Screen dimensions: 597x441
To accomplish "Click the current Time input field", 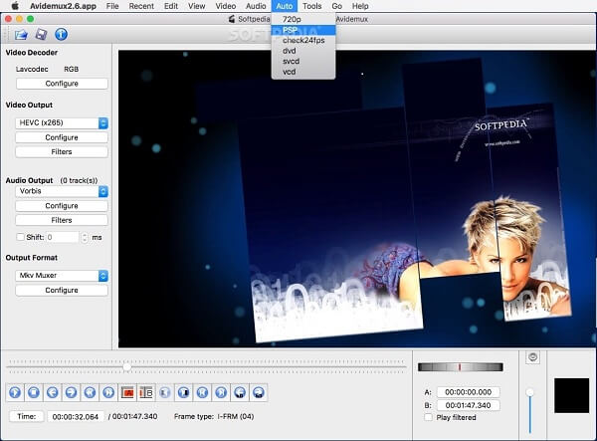I will pyautogui.click(x=77, y=416).
